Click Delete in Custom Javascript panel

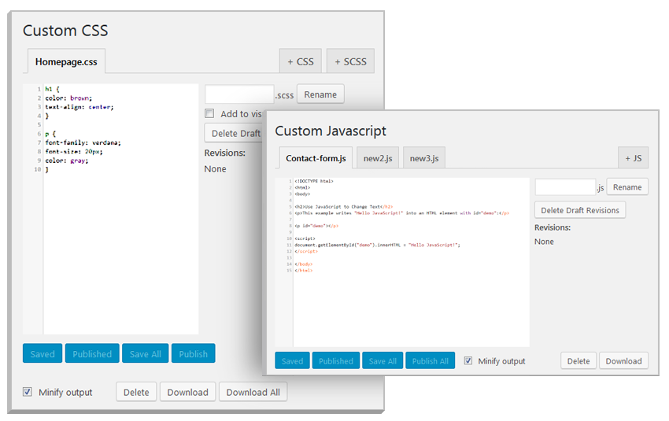[578, 361]
